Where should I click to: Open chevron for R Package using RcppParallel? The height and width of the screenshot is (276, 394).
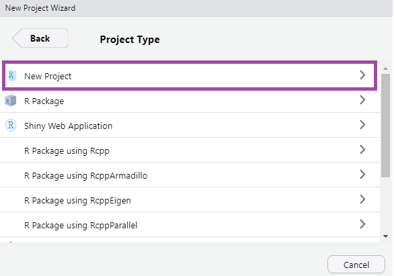coord(362,224)
